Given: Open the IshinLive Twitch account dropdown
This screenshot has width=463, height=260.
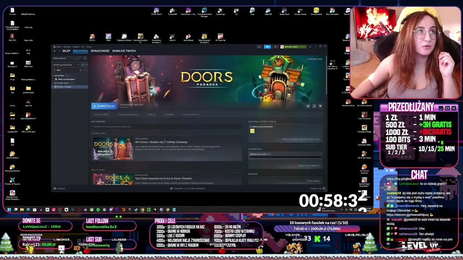Looking at the screenshot, I should (x=293, y=47).
